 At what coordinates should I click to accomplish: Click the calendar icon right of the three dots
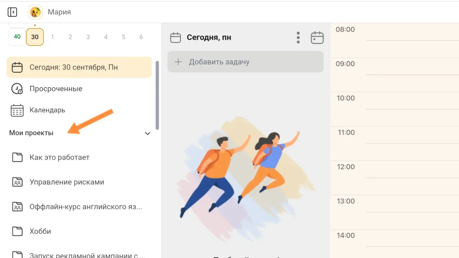coord(317,37)
